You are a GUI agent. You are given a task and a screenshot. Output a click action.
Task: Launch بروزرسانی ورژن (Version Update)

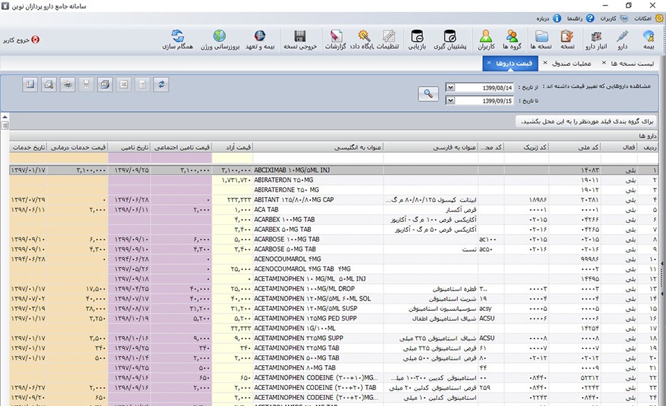[x=219, y=40]
